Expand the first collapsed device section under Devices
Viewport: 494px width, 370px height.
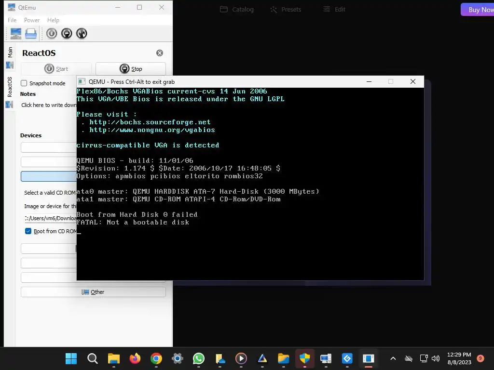pyautogui.click(x=49, y=147)
